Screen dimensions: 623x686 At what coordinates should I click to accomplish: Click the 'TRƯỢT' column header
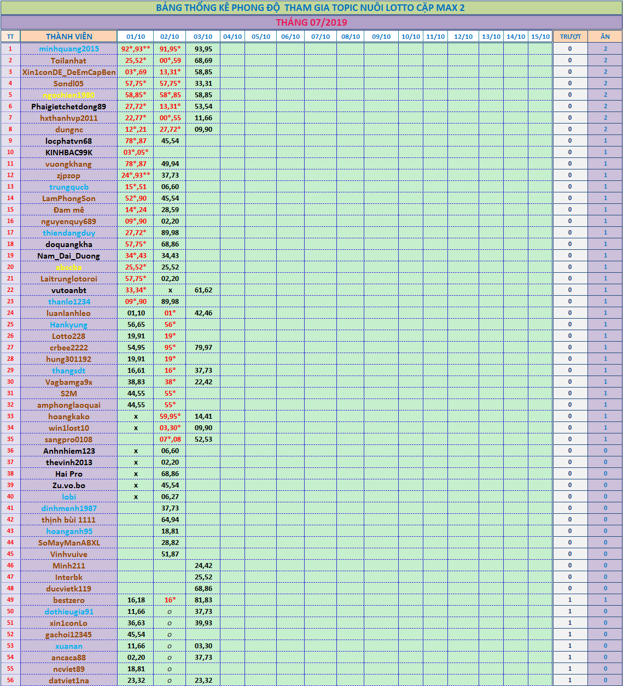click(570, 37)
